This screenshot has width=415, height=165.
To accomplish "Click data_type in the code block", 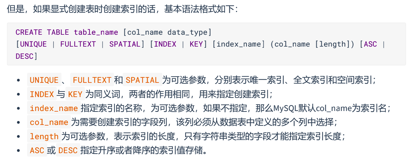I will coord(187,32).
